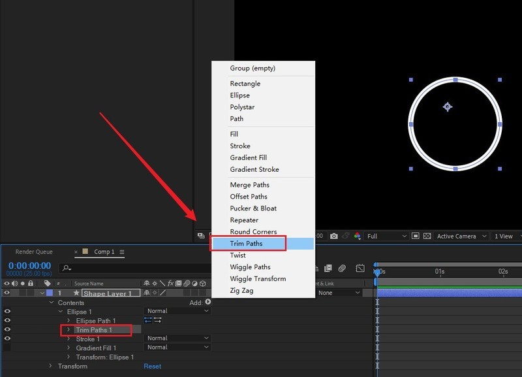Screen dimensions: 522x377
Task: Select Round Corners in the menu
Action: (x=253, y=232)
